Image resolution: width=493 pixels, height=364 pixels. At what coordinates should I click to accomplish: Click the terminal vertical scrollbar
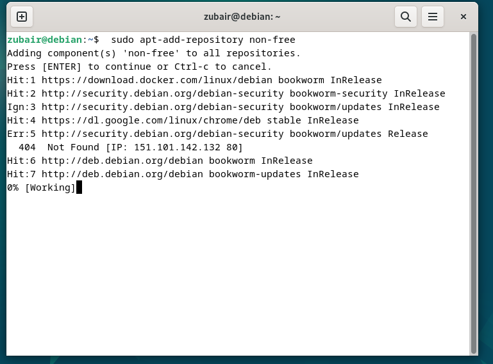pyautogui.click(x=474, y=193)
